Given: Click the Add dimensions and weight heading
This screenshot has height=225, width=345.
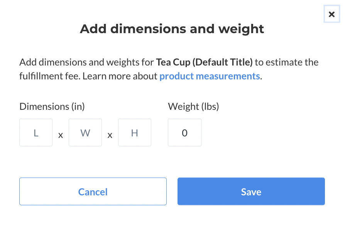Looking at the screenshot, I should 172,29.
